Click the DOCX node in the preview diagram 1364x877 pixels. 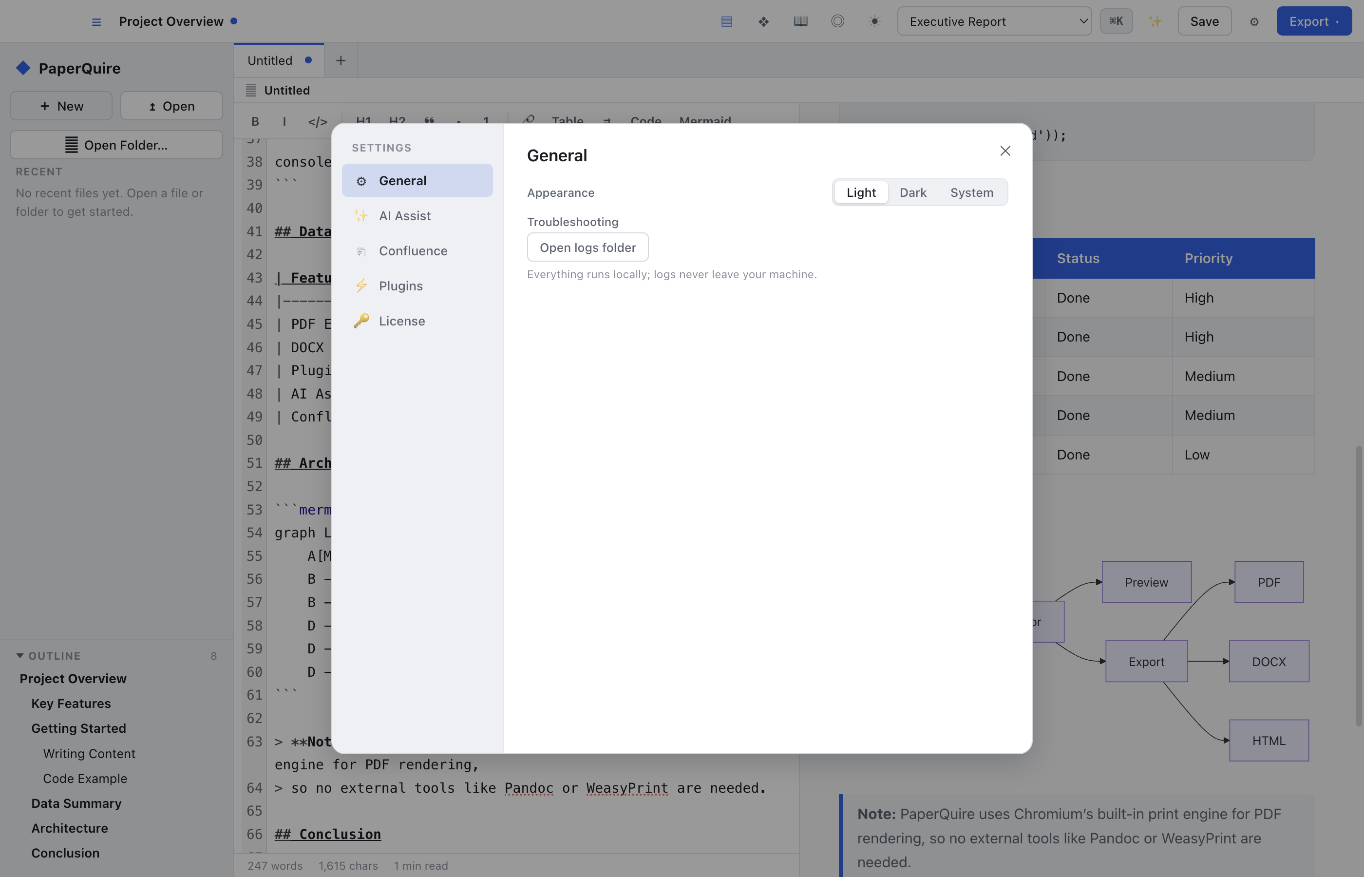[1269, 661]
